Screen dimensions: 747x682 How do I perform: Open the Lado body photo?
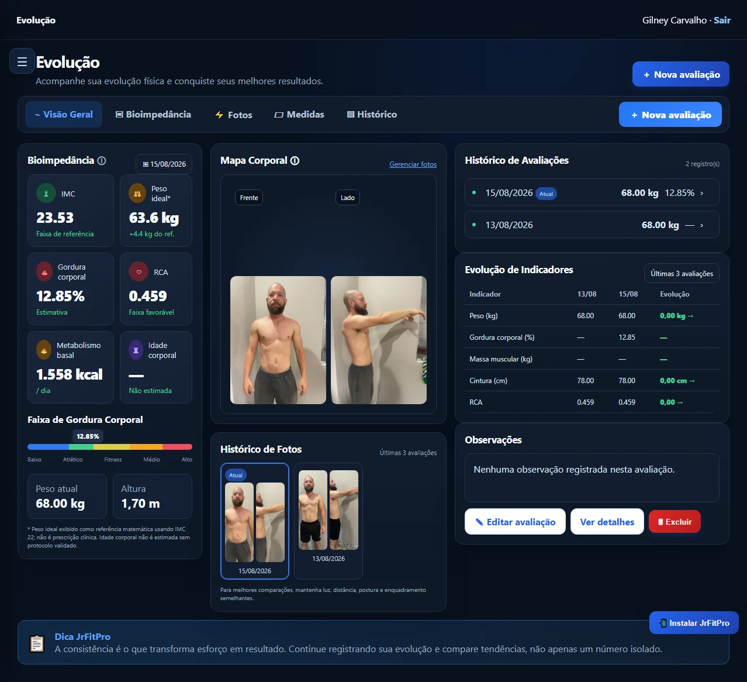click(x=379, y=340)
